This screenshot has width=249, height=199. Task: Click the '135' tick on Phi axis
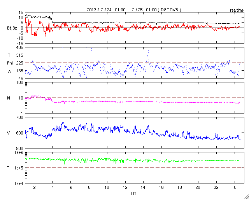(x=20, y=71)
